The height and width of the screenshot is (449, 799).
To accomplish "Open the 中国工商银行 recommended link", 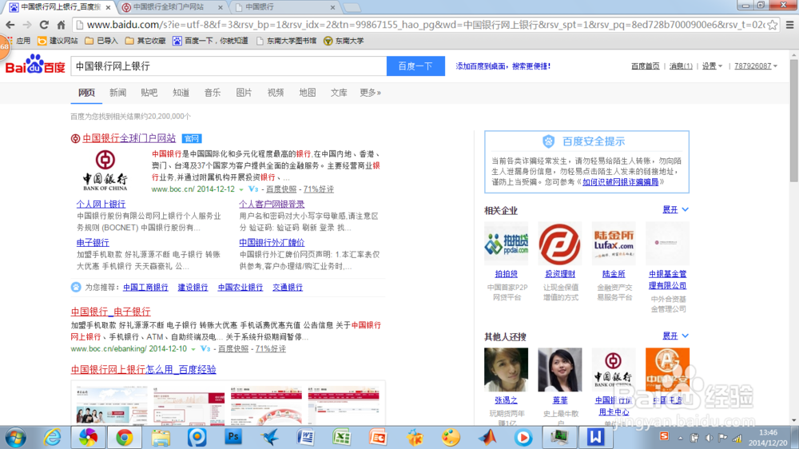I will 145,288.
